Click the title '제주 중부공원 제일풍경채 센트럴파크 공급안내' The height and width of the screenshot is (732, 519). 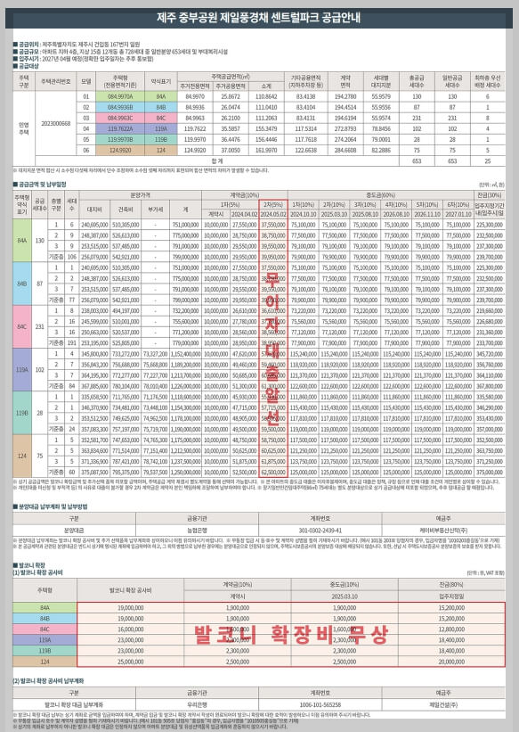[258, 18]
